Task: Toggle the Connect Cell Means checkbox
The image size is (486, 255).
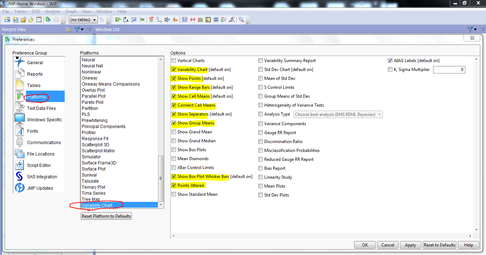Action: click(174, 105)
